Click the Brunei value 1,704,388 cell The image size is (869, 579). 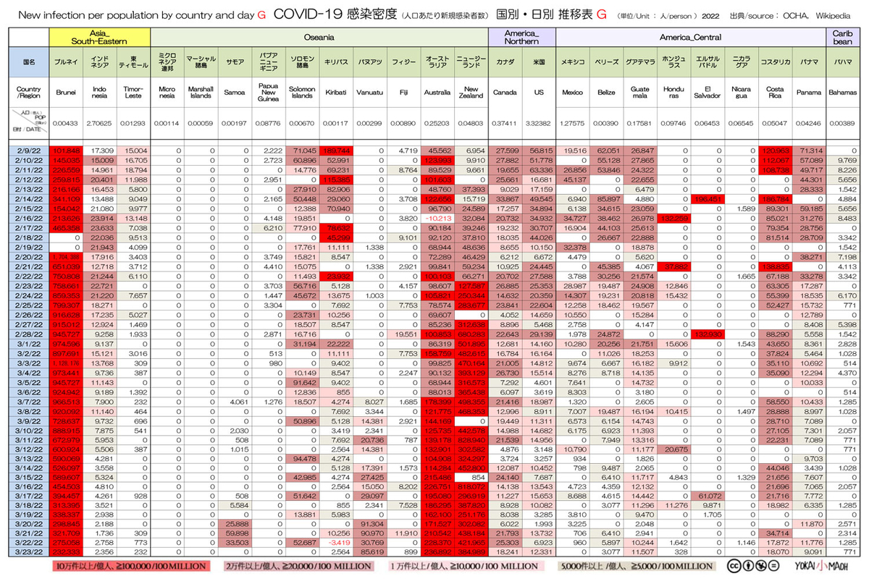coord(66,256)
